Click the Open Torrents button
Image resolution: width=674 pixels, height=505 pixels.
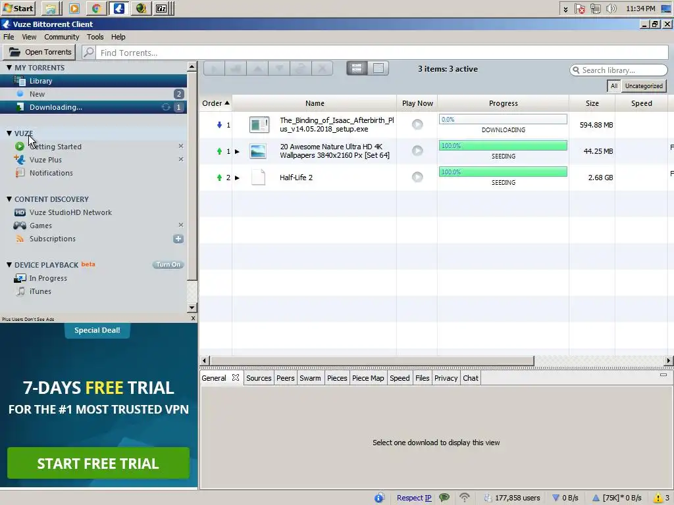tap(39, 52)
